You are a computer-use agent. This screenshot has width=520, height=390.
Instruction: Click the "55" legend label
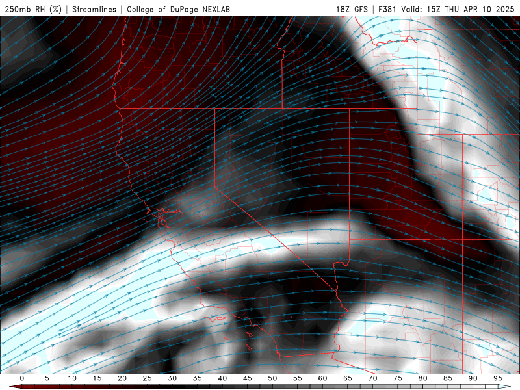tap(298, 378)
